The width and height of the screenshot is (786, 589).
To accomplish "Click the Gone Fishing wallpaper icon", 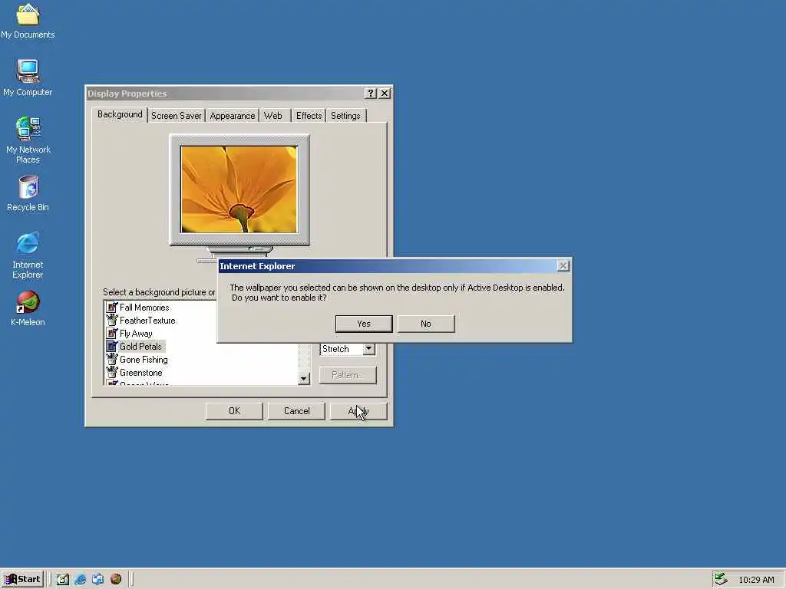I will (112, 360).
